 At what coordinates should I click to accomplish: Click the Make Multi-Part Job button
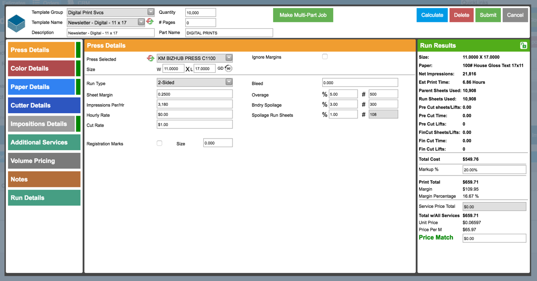[x=303, y=15]
